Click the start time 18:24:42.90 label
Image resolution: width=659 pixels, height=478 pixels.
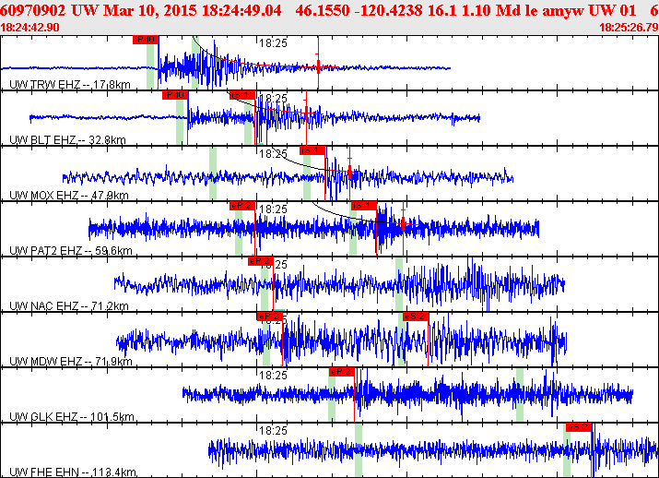tap(29, 28)
